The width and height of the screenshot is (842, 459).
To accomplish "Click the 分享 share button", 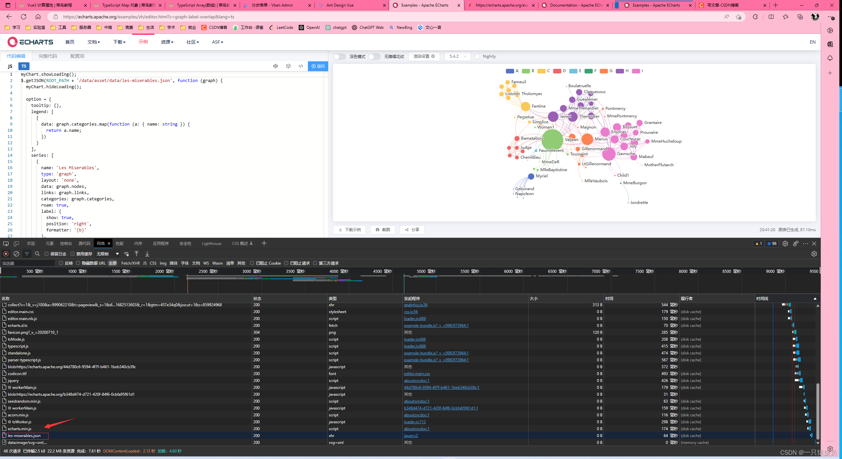I will coord(412,229).
